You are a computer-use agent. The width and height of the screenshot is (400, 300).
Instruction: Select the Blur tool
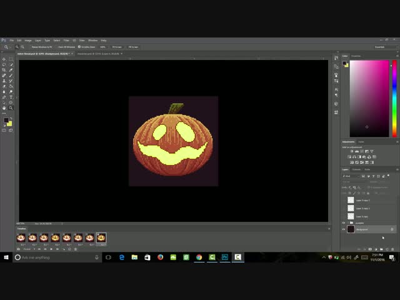4,92
